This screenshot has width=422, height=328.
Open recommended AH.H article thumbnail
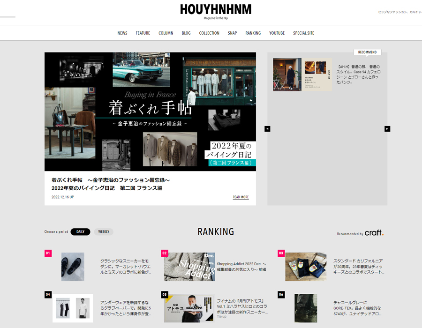302,75
